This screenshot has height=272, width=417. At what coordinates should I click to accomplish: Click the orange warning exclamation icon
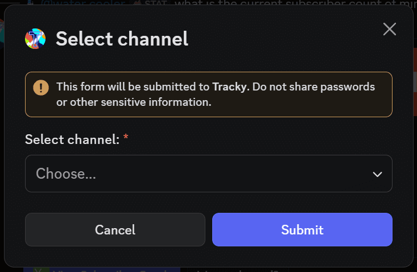click(40, 87)
